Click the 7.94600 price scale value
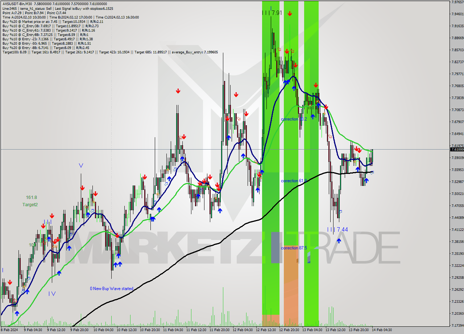464x334 pixels. [x=457, y=14]
